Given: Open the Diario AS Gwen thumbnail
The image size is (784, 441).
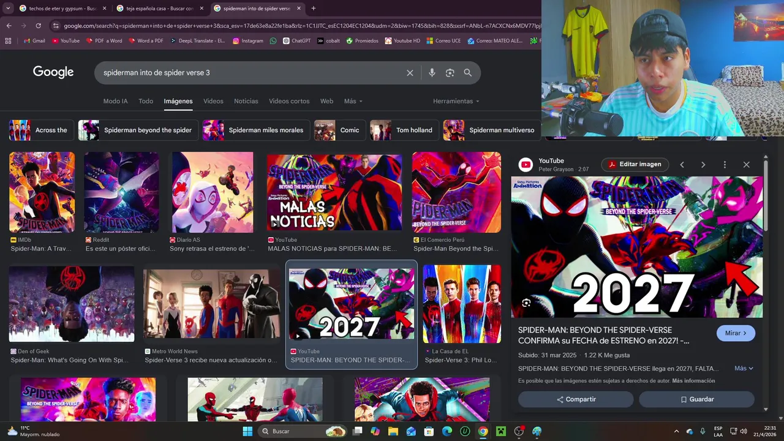Looking at the screenshot, I should [213, 192].
